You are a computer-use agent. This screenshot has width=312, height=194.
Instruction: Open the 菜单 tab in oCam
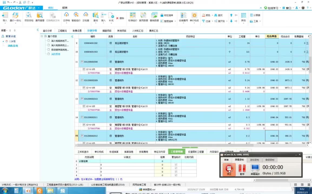tap(226, 160)
